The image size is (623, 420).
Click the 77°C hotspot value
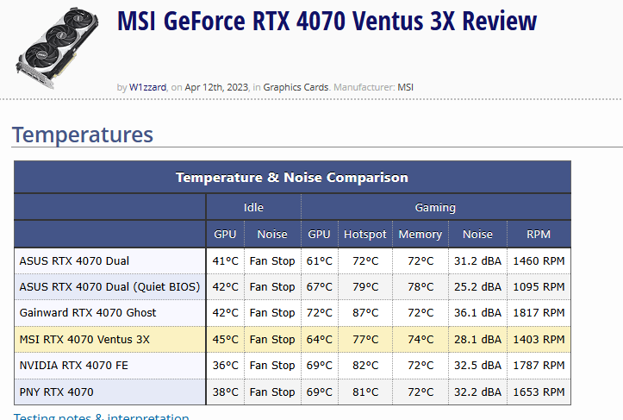click(x=365, y=339)
